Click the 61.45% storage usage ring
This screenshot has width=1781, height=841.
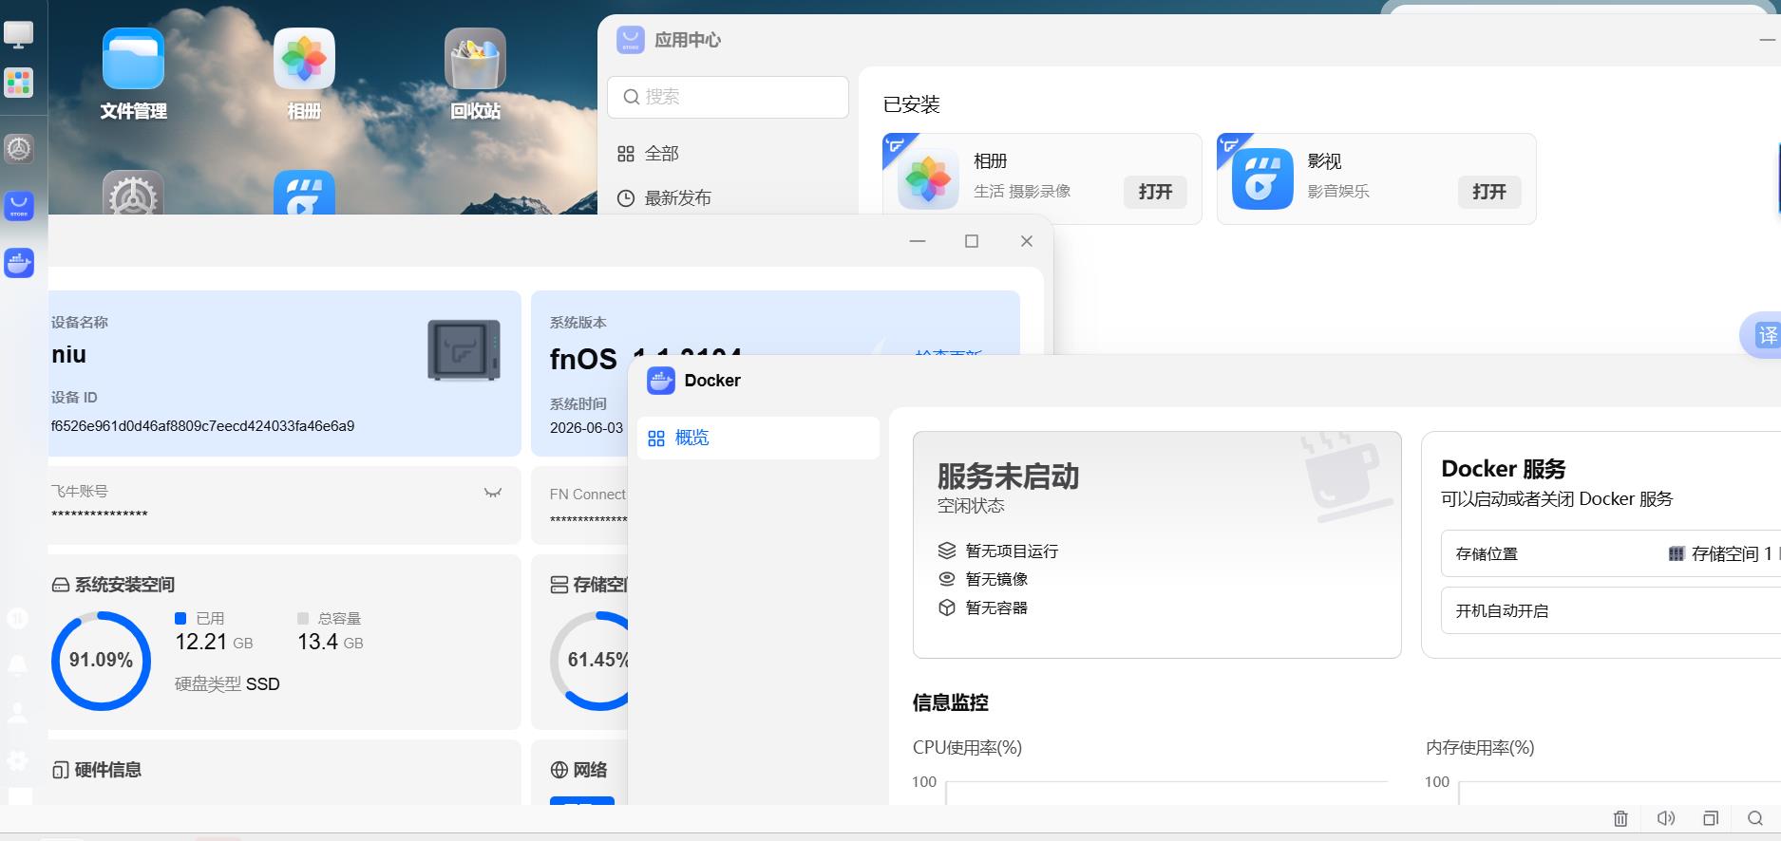point(589,661)
